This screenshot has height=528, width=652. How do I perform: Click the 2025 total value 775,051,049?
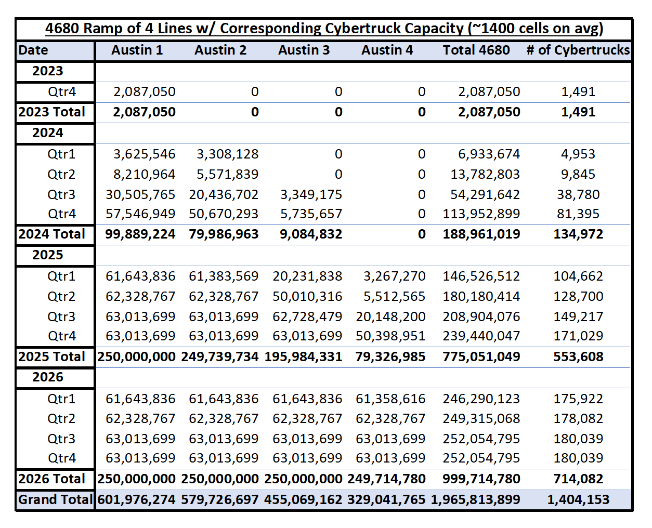coord(481,357)
